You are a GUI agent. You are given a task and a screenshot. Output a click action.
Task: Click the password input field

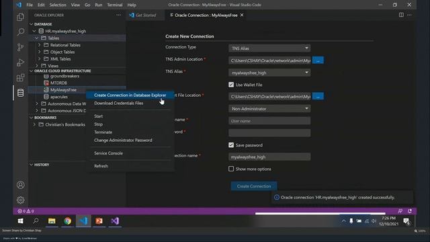tap(269, 133)
